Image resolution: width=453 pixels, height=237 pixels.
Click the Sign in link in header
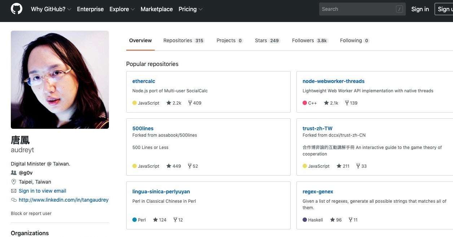(420, 9)
